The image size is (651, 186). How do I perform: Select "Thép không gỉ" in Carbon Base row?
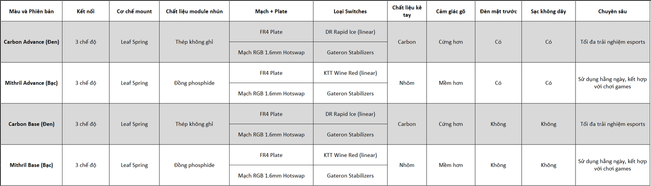point(194,124)
